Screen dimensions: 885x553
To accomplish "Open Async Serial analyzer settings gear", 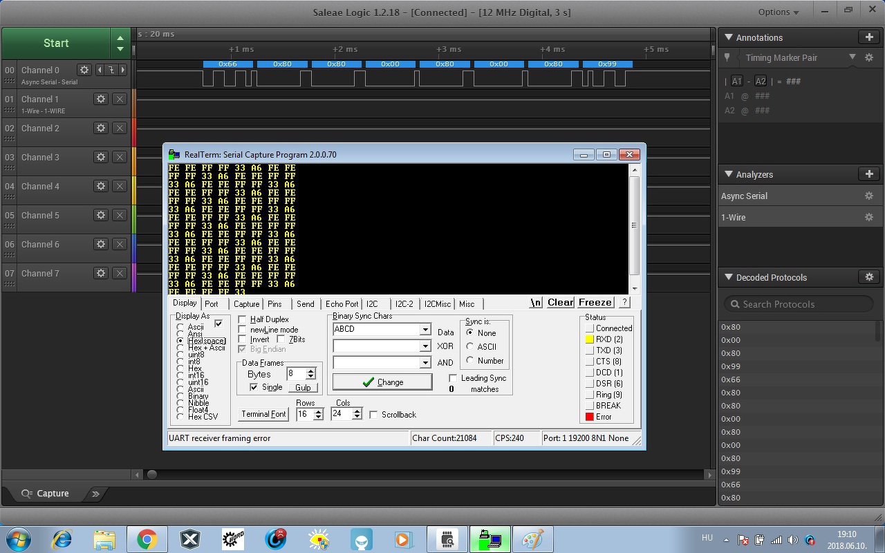I will [869, 196].
